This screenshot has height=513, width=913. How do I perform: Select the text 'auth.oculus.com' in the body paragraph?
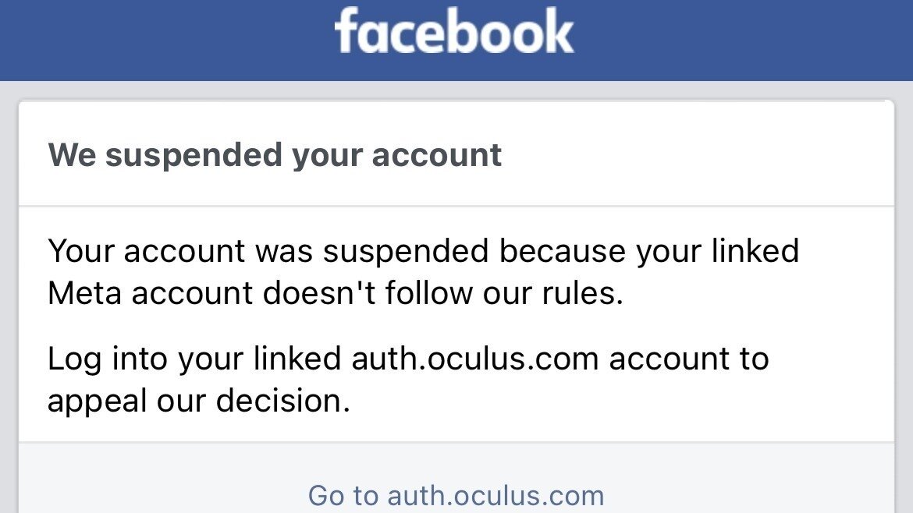[x=471, y=358]
